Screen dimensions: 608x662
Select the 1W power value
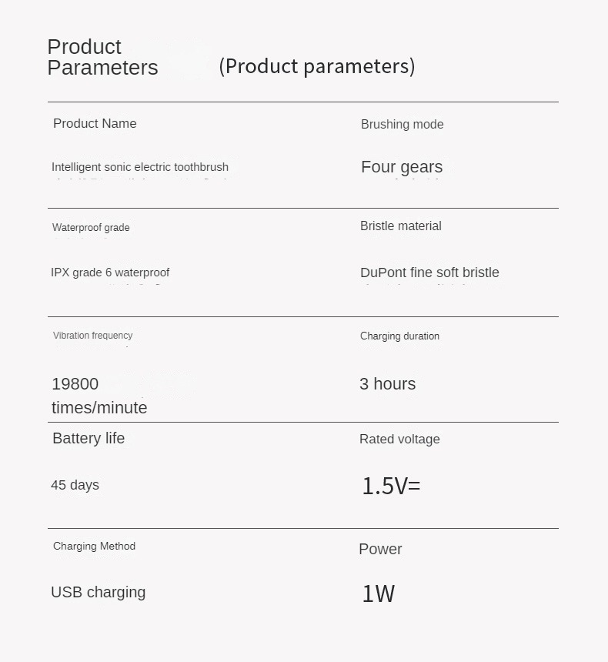[378, 593]
